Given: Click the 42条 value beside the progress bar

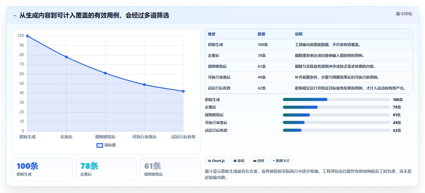Looking at the screenshot, I should (x=397, y=131).
